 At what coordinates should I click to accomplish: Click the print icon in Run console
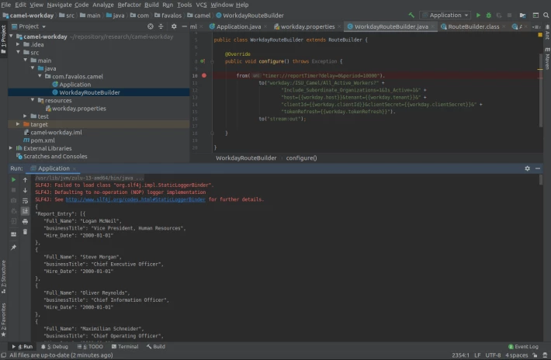tap(25, 221)
